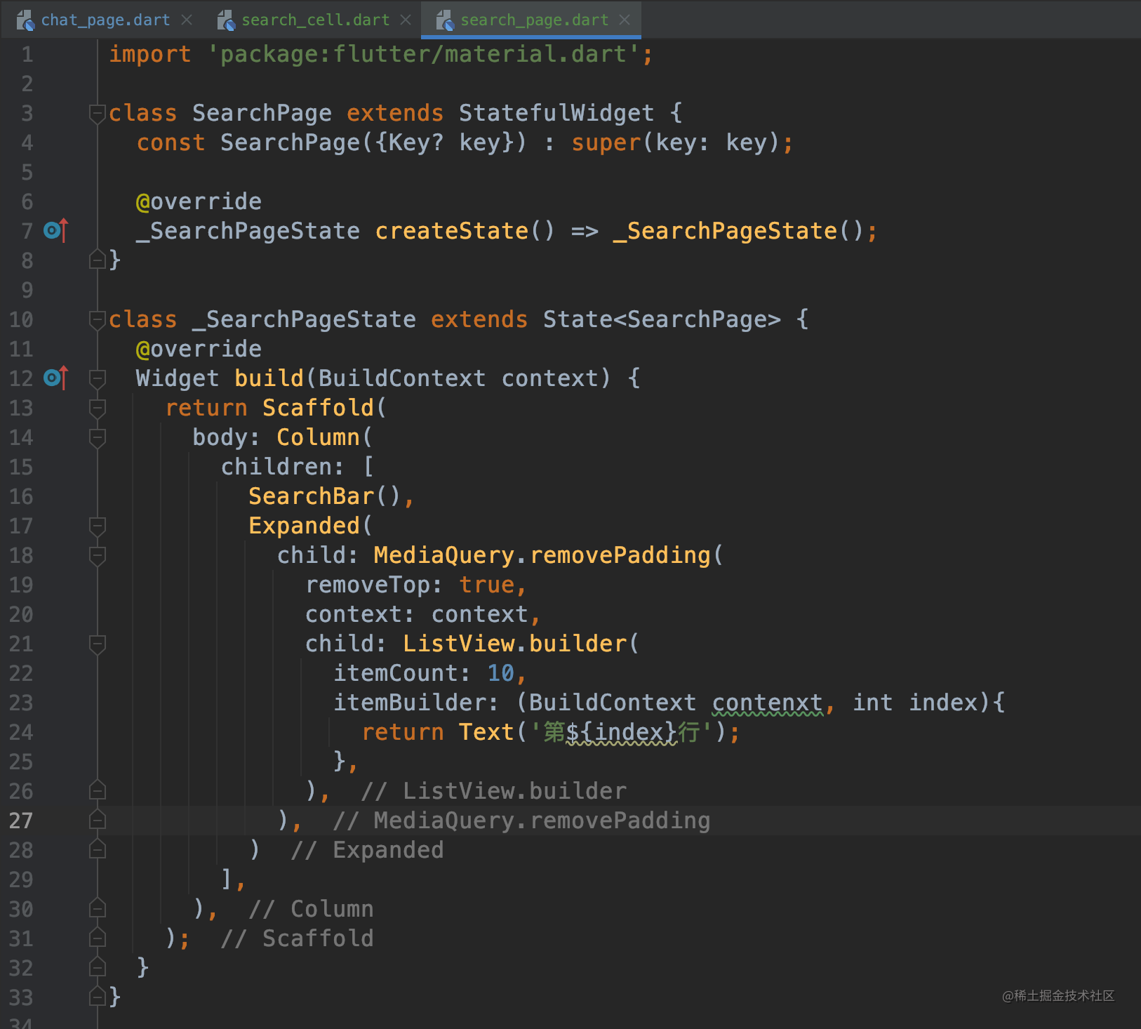Close the search_page.dart tab

pos(625,20)
